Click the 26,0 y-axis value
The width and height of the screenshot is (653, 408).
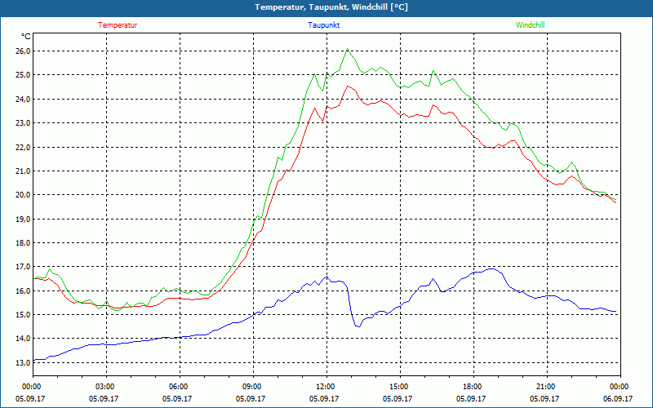pyautogui.click(x=23, y=51)
